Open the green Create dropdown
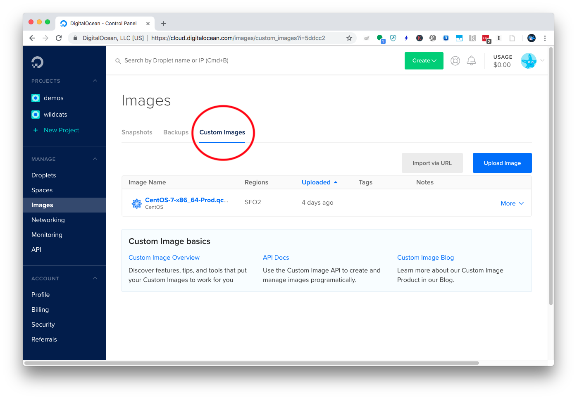The width and height of the screenshot is (577, 399). click(424, 61)
